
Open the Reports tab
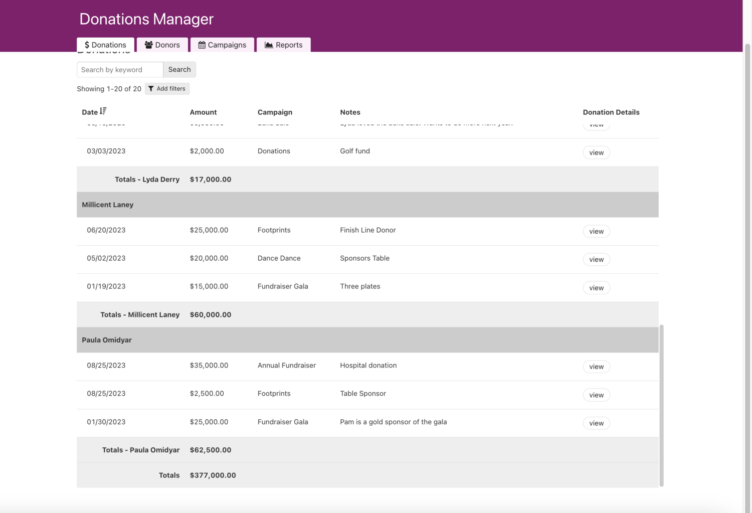point(283,45)
